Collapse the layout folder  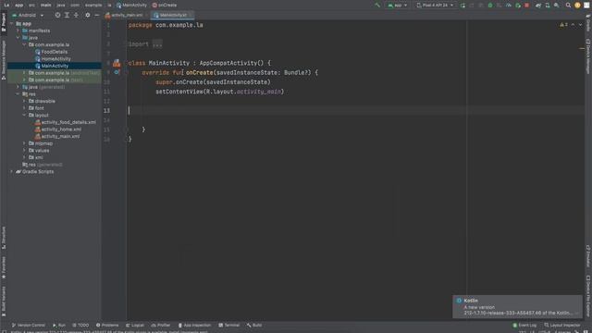(x=25, y=115)
